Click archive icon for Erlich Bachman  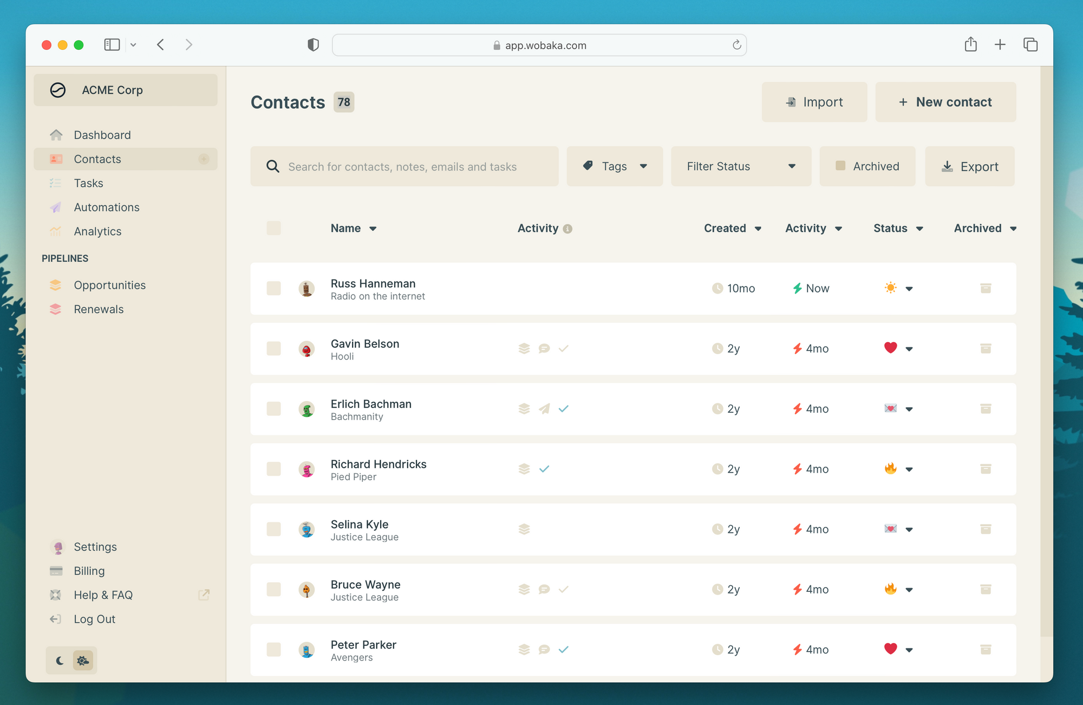pos(986,409)
